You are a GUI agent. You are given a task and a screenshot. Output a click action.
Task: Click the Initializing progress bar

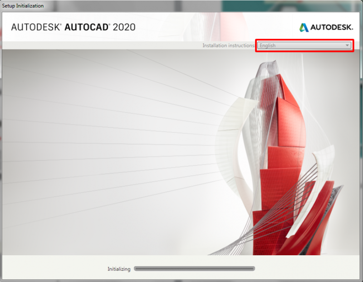pyautogui.click(x=195, y=268)
